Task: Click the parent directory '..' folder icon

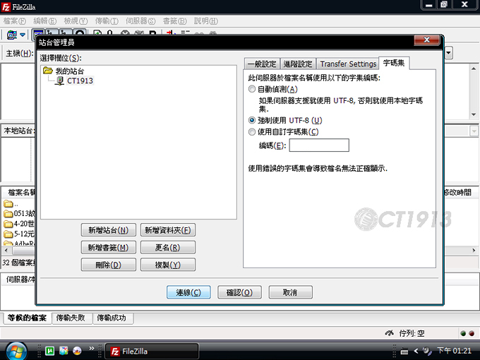Action: [x=8, y=203]
